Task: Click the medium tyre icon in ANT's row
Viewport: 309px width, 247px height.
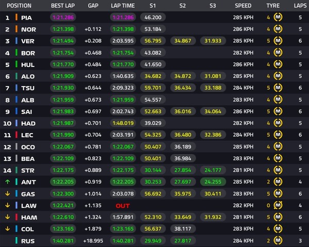Action: point(278,182)
